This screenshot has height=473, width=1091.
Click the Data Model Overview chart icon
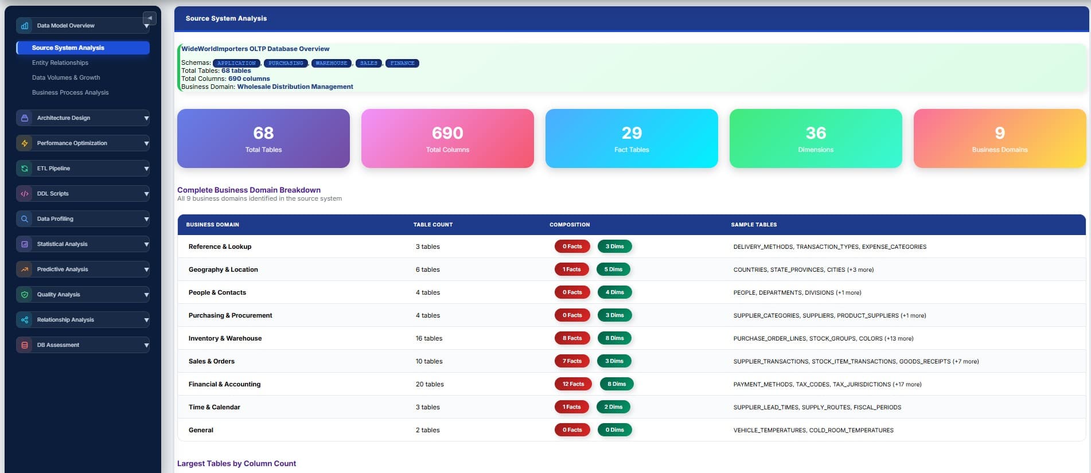(x=25, y=26)
